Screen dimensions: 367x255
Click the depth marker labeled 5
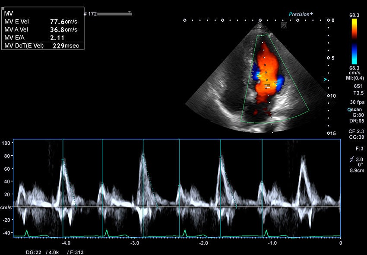[x=331, y=58]
